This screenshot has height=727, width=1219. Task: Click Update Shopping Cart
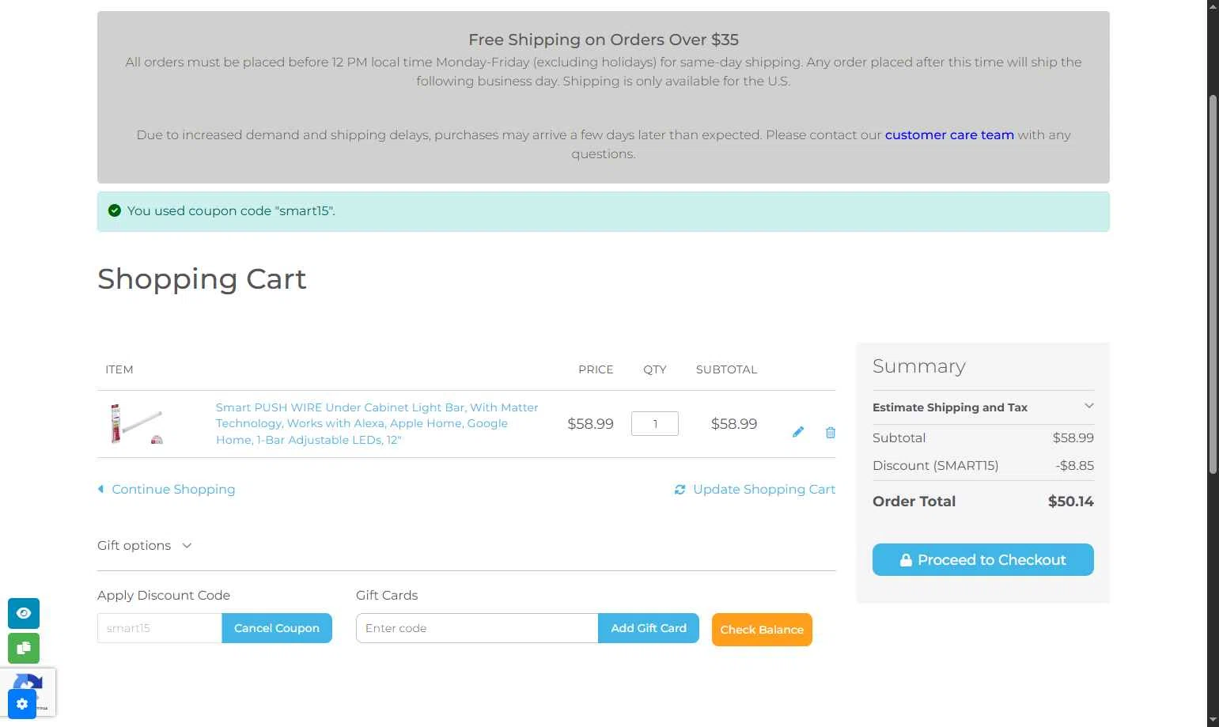(755, 489)
